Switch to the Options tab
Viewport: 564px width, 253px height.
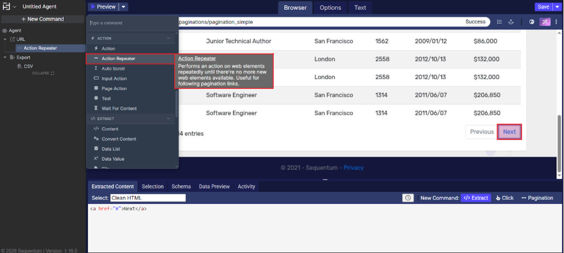click(330, 8)
